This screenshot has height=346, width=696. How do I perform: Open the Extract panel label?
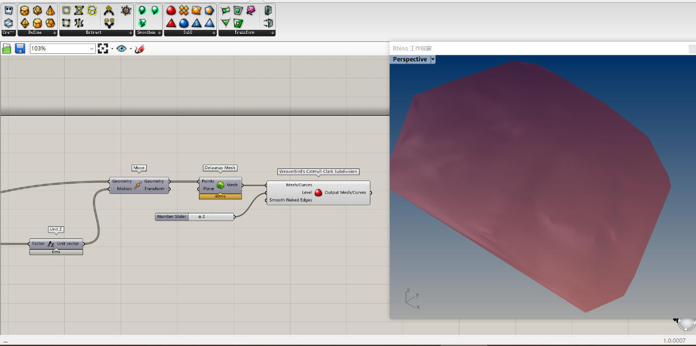(94, 33)
